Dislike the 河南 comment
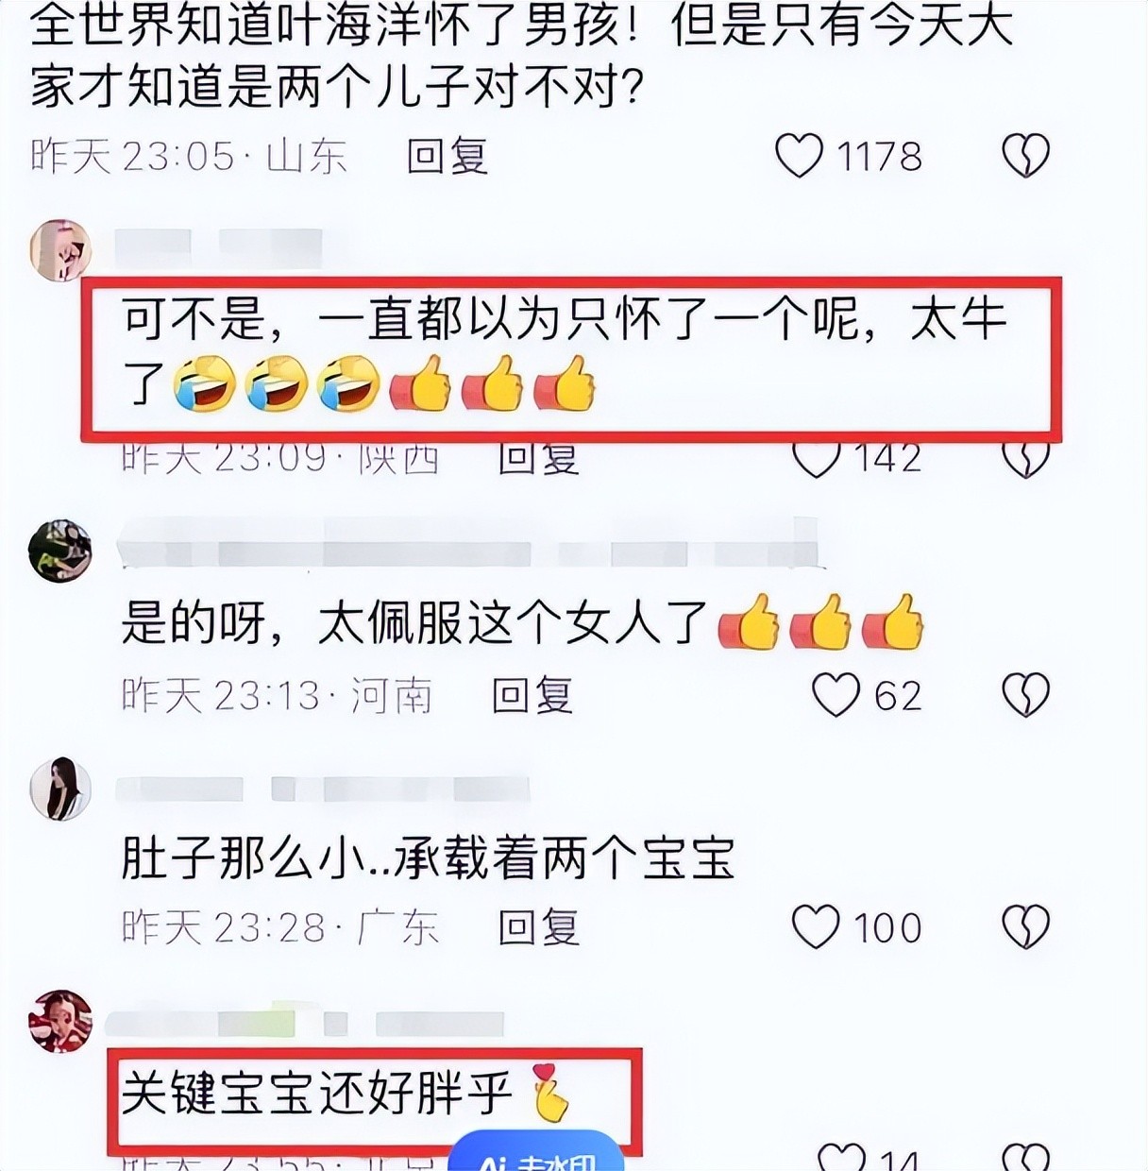This screenshot has height=1171, width=1148. (x=1025, y=695)
